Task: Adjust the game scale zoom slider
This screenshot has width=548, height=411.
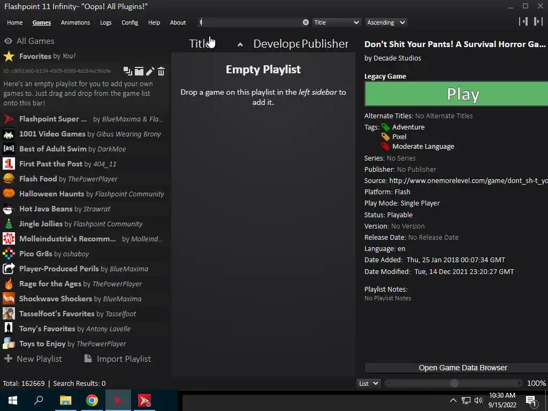Action: click(x=454, y=383)
